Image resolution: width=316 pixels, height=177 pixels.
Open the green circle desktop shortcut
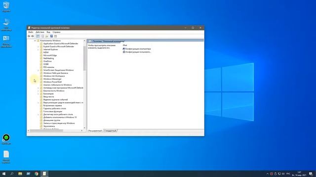point(6,139)
